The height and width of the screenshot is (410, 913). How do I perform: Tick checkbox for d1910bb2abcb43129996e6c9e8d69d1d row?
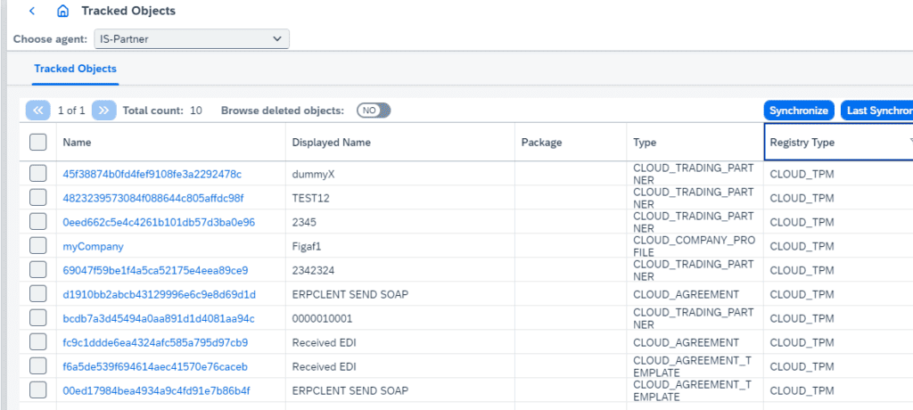tap(37, 294)
